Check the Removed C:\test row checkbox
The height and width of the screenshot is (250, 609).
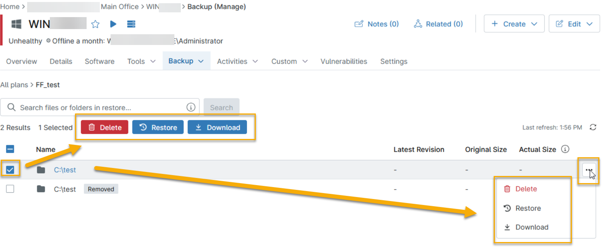(10, 189)
